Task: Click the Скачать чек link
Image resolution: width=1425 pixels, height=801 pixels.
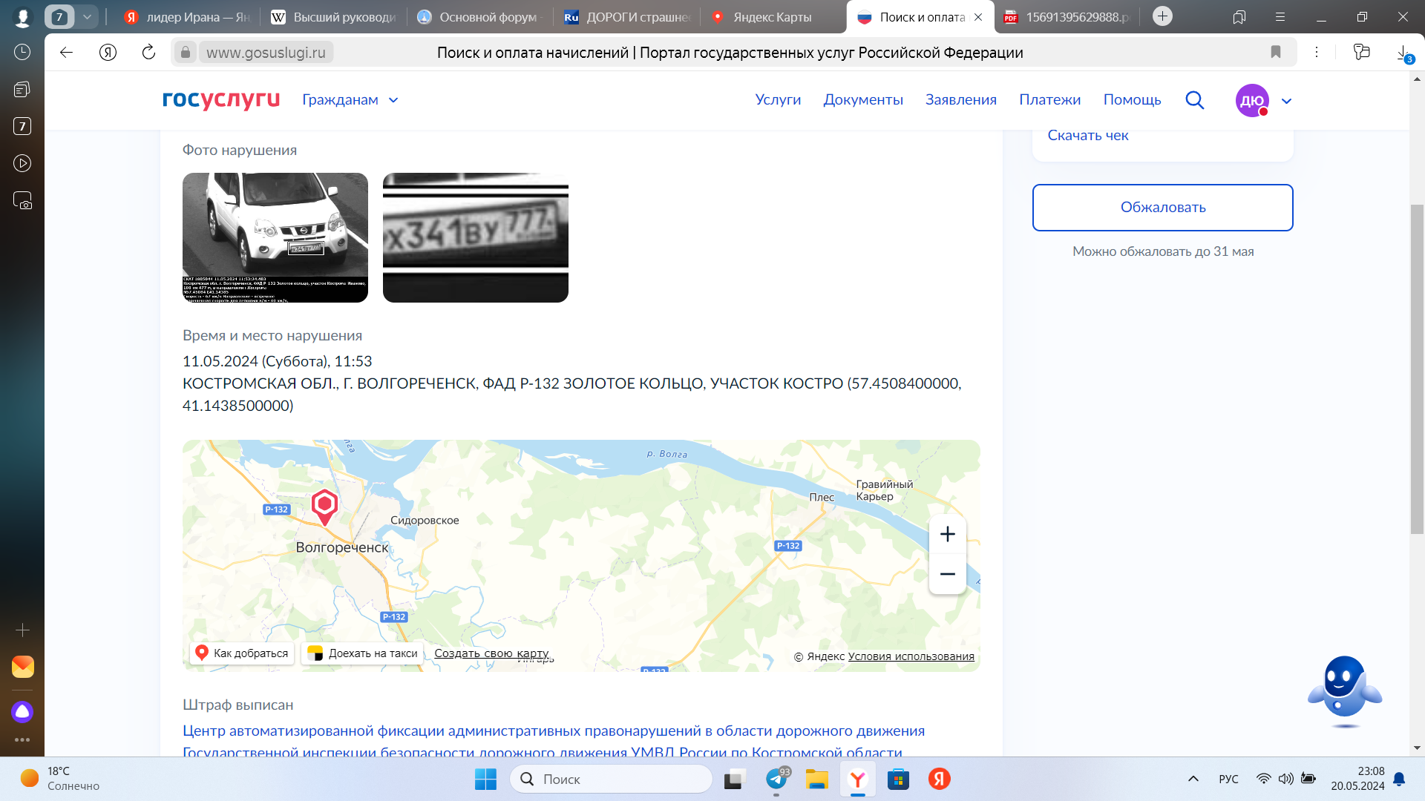Action: [1087, 136]
